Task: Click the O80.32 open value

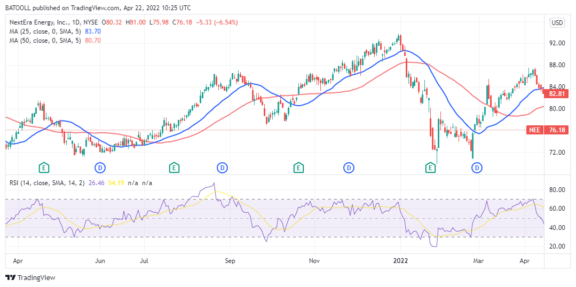Action: [113, 22]
